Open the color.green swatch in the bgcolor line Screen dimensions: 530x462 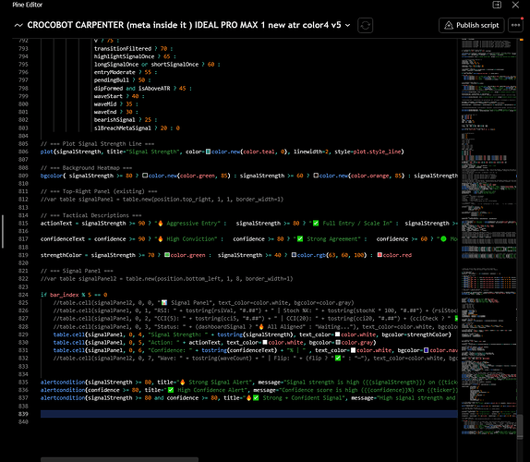click(145, 176)
